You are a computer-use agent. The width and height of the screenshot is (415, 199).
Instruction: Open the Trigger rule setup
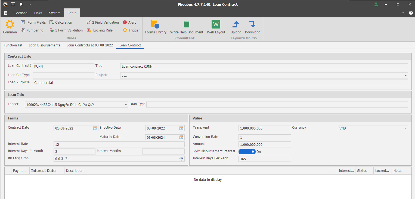[131, 30]
